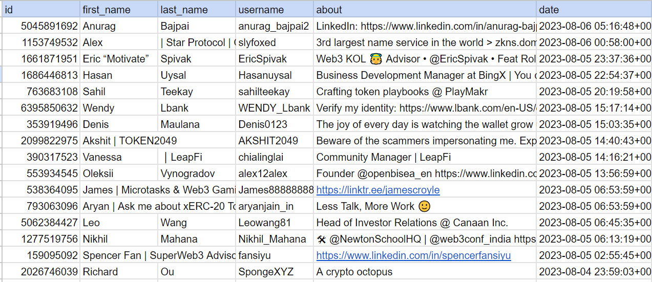Open the linktr.ee/jamescroyle link
The width and height of the screenshot is (652, 282).
378,190
